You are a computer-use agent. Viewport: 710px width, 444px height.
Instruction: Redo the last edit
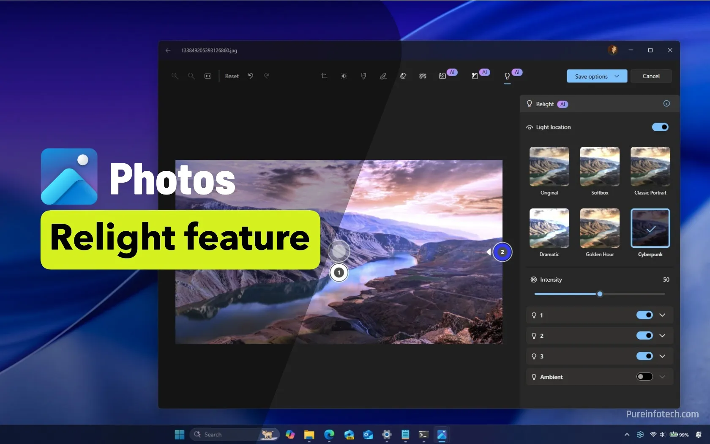267,76
